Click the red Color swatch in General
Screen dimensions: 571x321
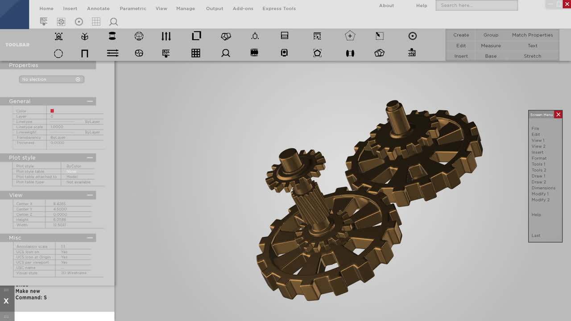click(x=53, y=111)
